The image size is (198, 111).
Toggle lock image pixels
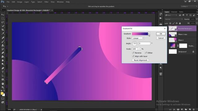click(174, 23)
